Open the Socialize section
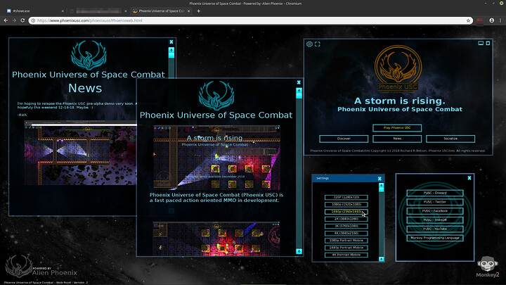The height and width of the screenshot is (285, 506). 450,139
